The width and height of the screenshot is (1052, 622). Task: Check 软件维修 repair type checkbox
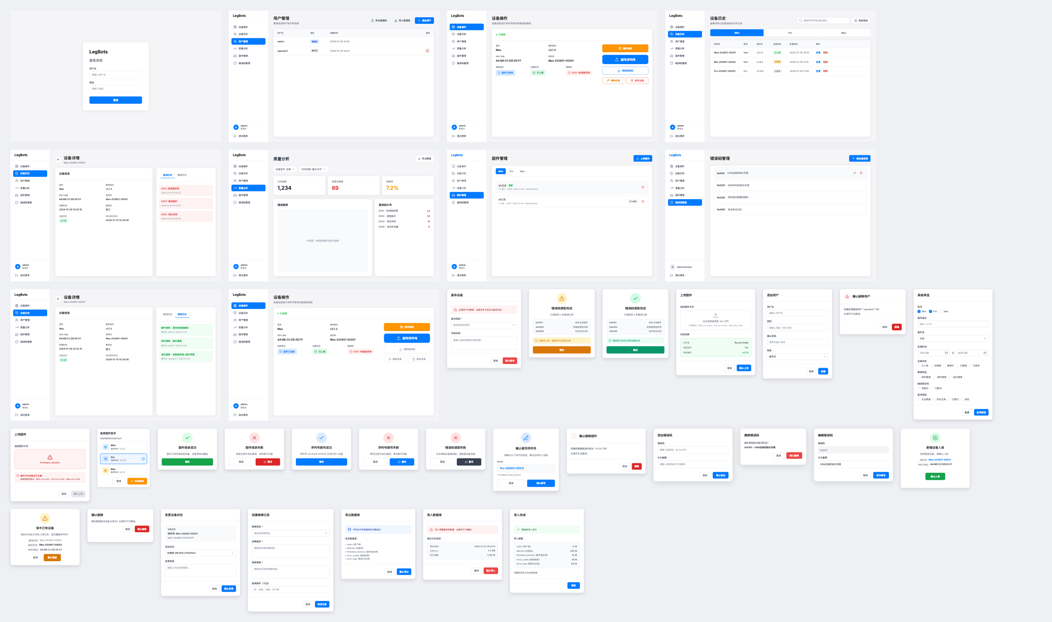[x=919, y=377]
